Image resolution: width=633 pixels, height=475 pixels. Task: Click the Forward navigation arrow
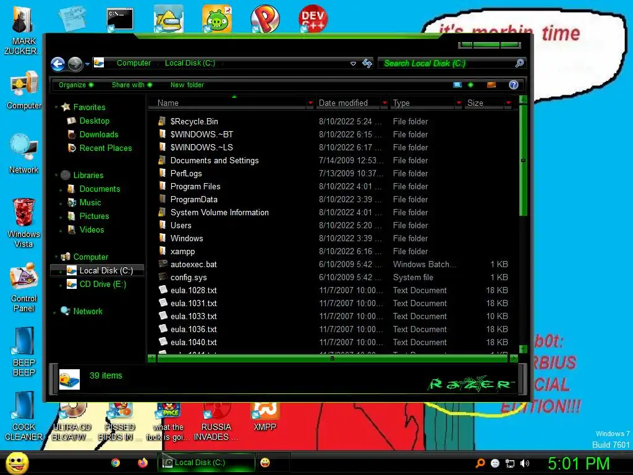[75, 64]
